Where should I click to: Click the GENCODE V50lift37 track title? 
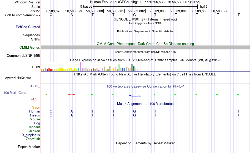145,19
